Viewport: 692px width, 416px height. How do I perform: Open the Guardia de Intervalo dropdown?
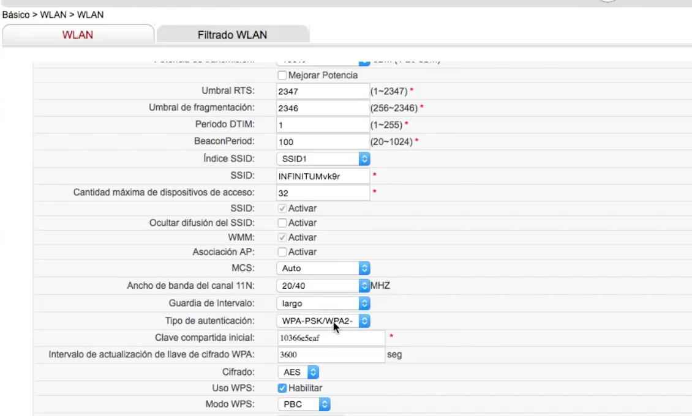point(323,303)
